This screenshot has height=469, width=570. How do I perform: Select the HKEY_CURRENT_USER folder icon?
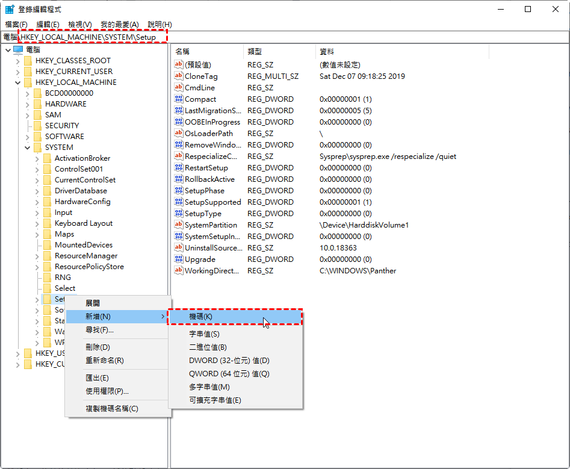point(28,72)
